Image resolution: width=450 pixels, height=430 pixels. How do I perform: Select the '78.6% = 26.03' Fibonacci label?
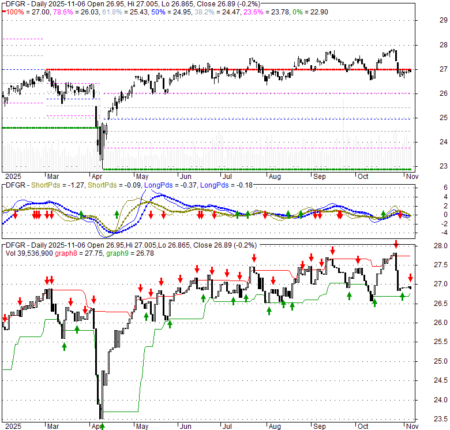[76, 12]
